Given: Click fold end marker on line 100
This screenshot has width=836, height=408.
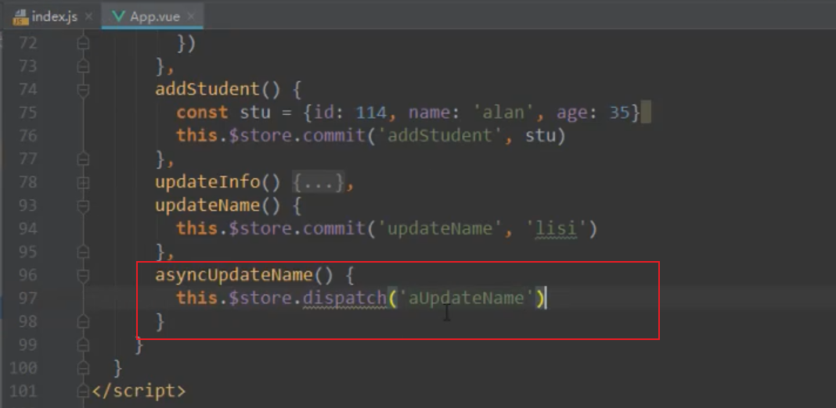Looking at the screenshot, I should (83, 368).
